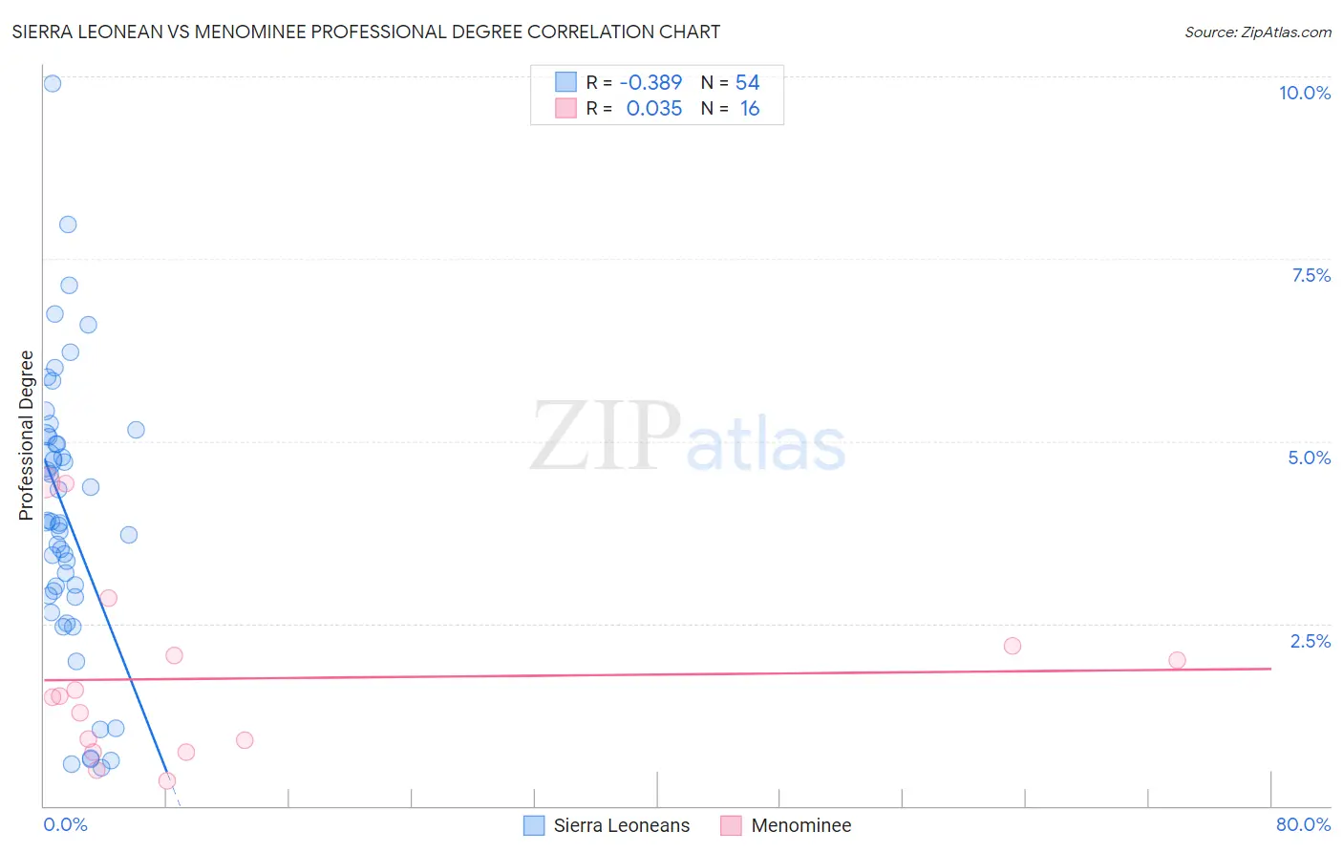The height and width of the screenshot is (852, 1343).
Task: Click the 2.5% y-axis label
Action: tap(1311, 641)
